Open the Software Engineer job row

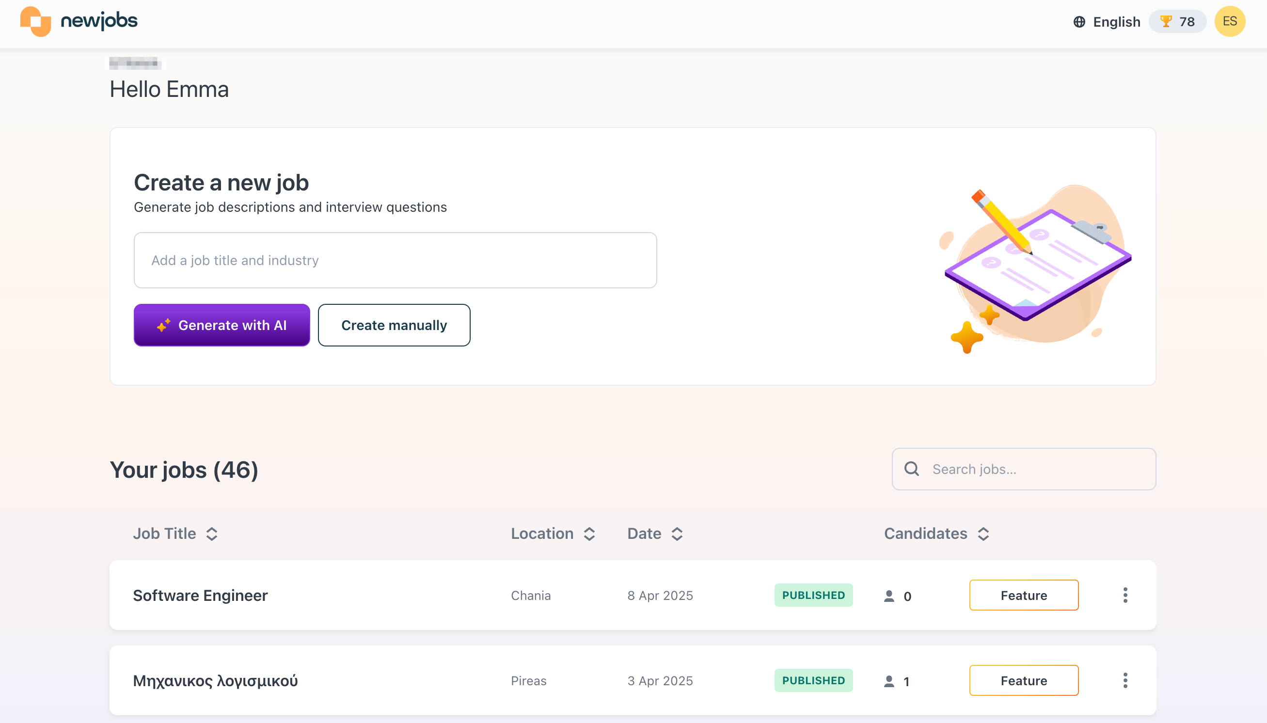click(x=200, y=595)
